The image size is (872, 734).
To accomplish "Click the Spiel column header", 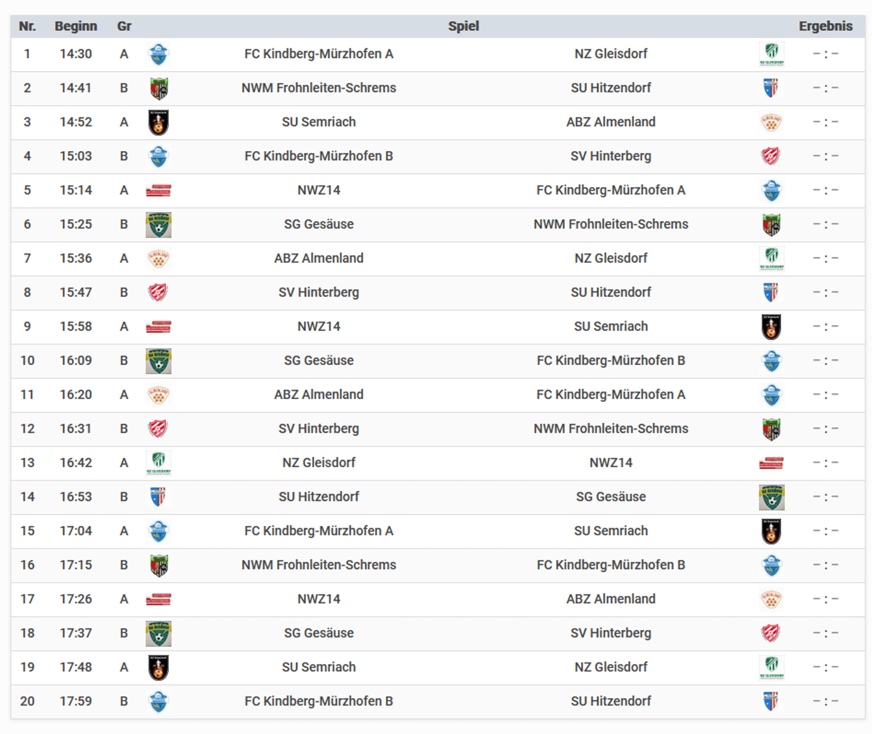I will coord(463,26).
